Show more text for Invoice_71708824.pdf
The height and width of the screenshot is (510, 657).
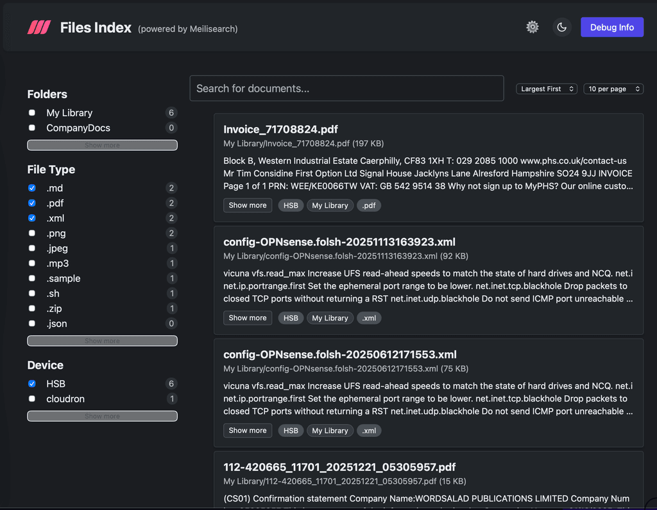pyautogui.click(x=247, y=205)
